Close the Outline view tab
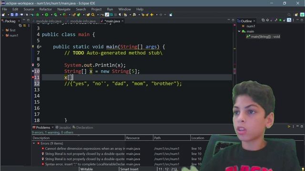305x171 pixels. (254, 21)
